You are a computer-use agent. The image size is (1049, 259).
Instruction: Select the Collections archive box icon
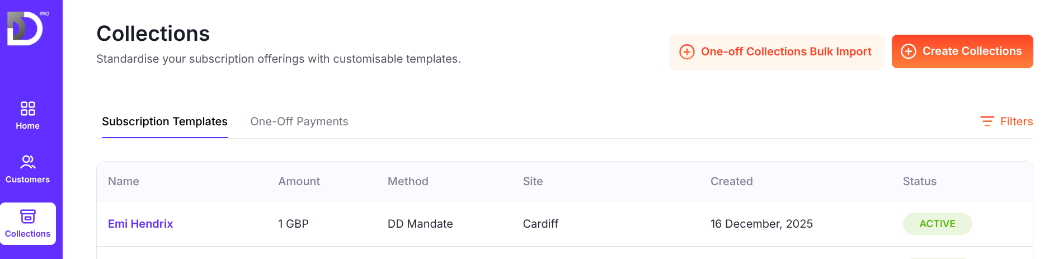(28, 216)
